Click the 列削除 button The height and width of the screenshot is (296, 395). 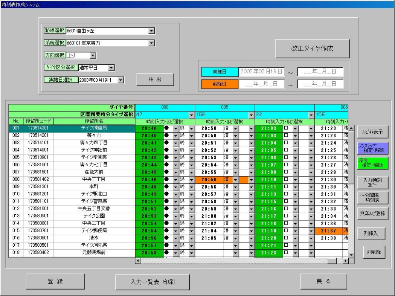(374, 252)
